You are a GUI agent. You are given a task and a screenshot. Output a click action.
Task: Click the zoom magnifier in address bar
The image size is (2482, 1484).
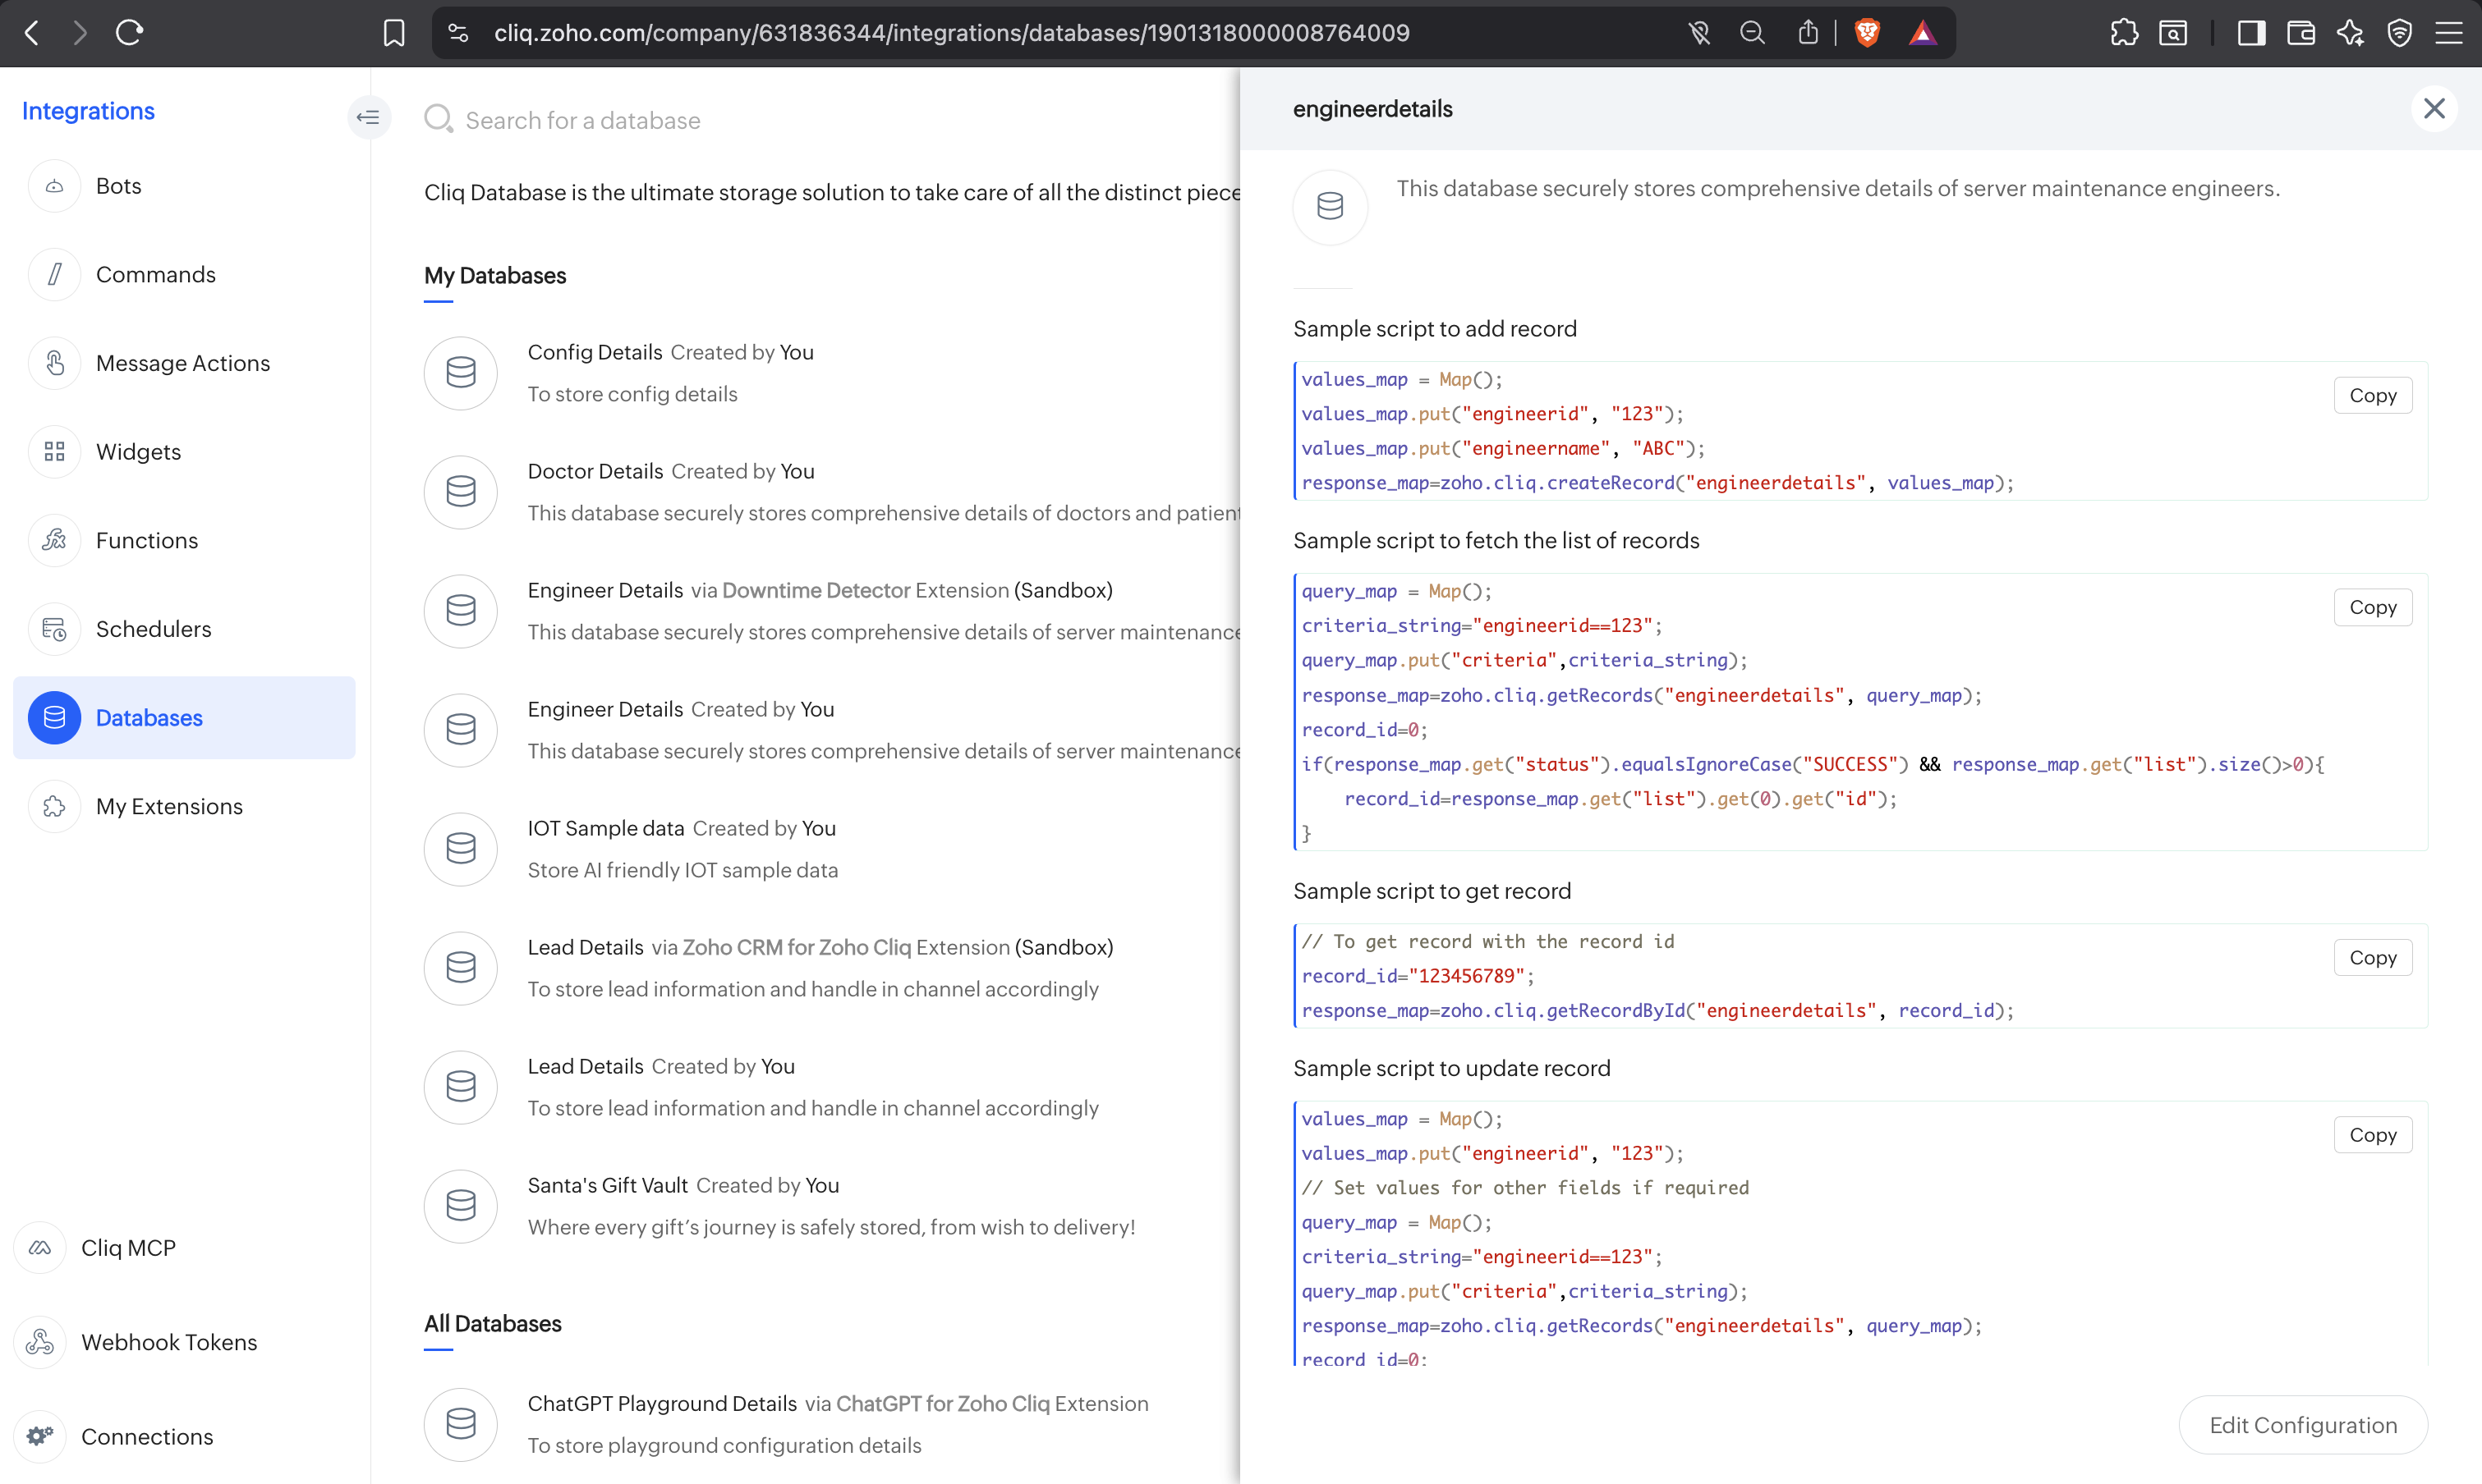[1752, 33]
